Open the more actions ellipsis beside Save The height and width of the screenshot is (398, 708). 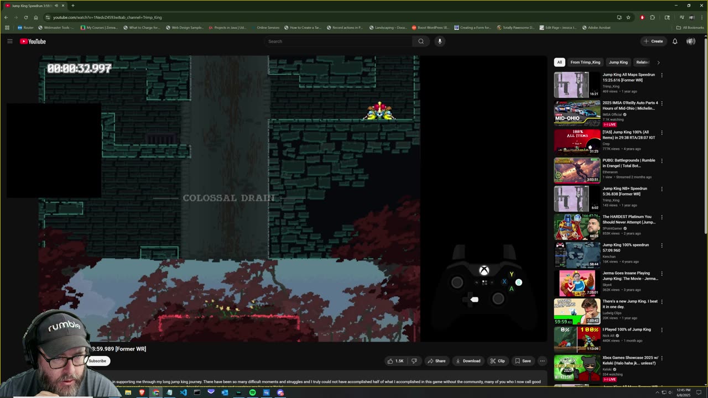542,361
